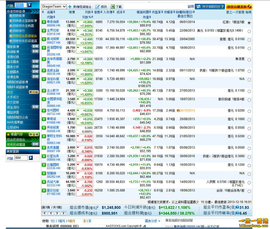The height and width of the screenshot is (229, 270).
Task: Go to next page of portfolio
Action: pyautogui.click(x=57, y=213)
